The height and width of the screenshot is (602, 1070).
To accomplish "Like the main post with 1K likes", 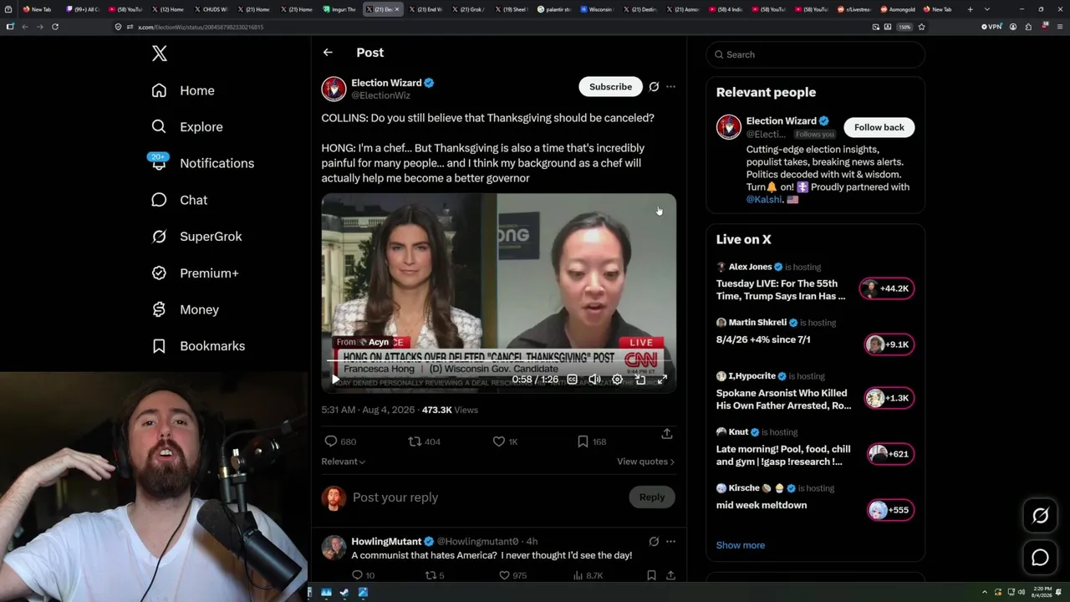I will pos(505,441).
